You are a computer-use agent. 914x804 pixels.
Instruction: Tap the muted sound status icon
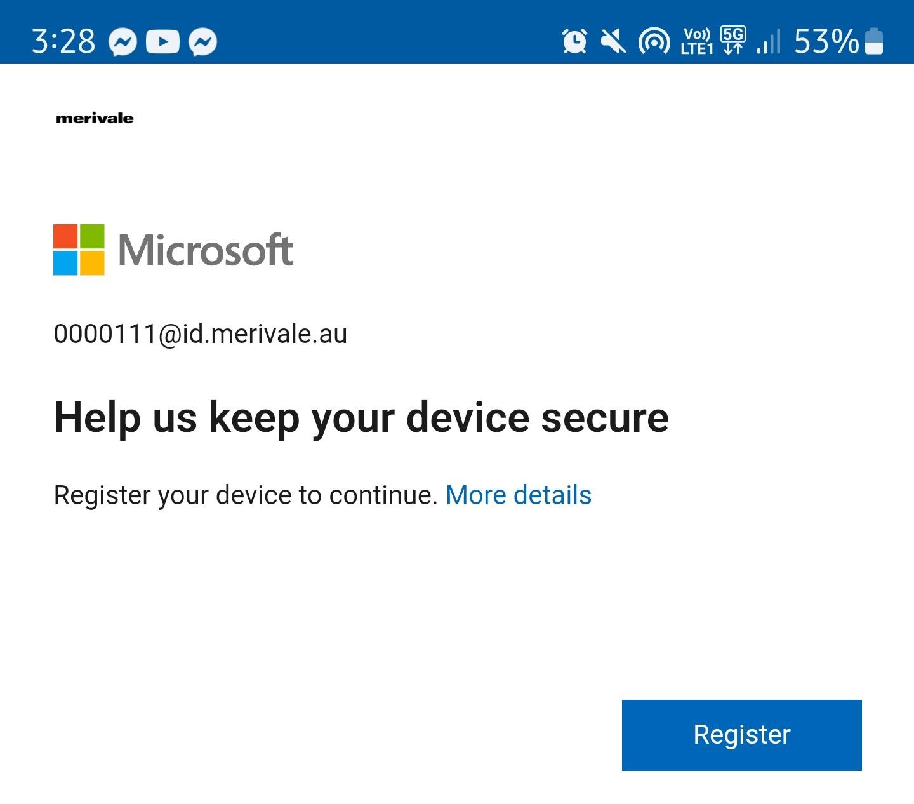pos(613,42)
